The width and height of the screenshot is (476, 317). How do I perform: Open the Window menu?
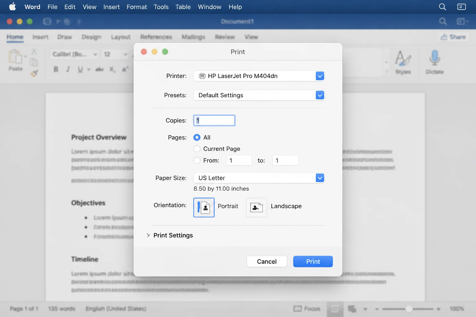[x=209, y=7]
